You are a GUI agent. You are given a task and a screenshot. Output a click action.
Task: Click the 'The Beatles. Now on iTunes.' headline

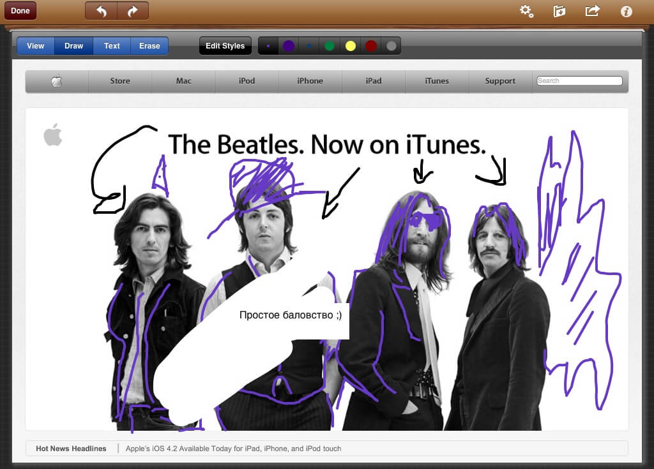coord(327,144)
